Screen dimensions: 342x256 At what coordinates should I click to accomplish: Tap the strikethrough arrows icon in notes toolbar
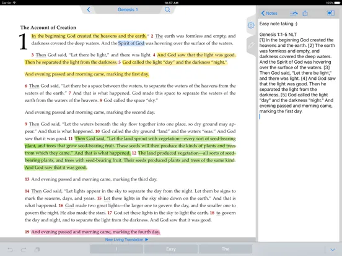point(294,14)
